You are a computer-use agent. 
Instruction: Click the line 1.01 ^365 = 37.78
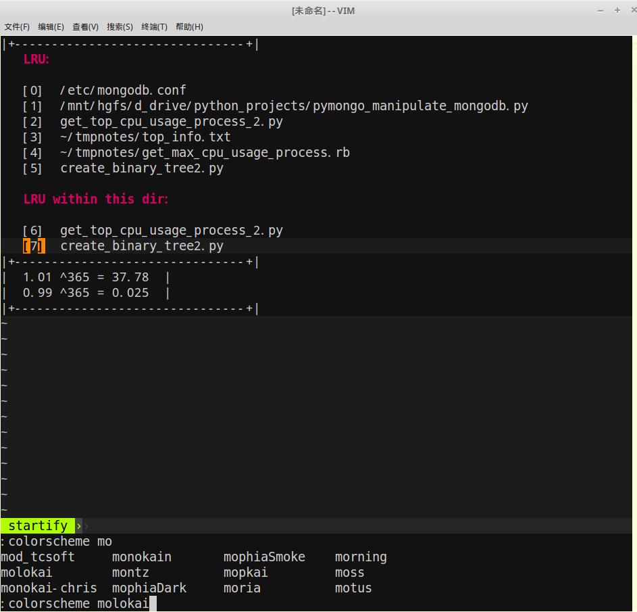[86, 277]
